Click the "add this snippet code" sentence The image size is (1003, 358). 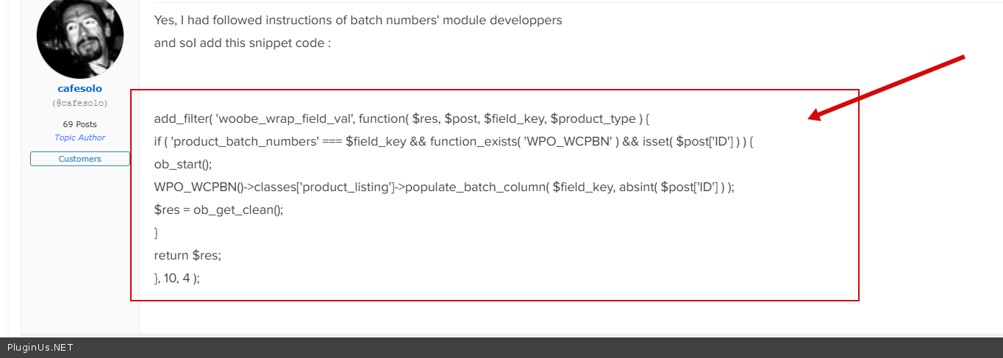coord(243,43)
